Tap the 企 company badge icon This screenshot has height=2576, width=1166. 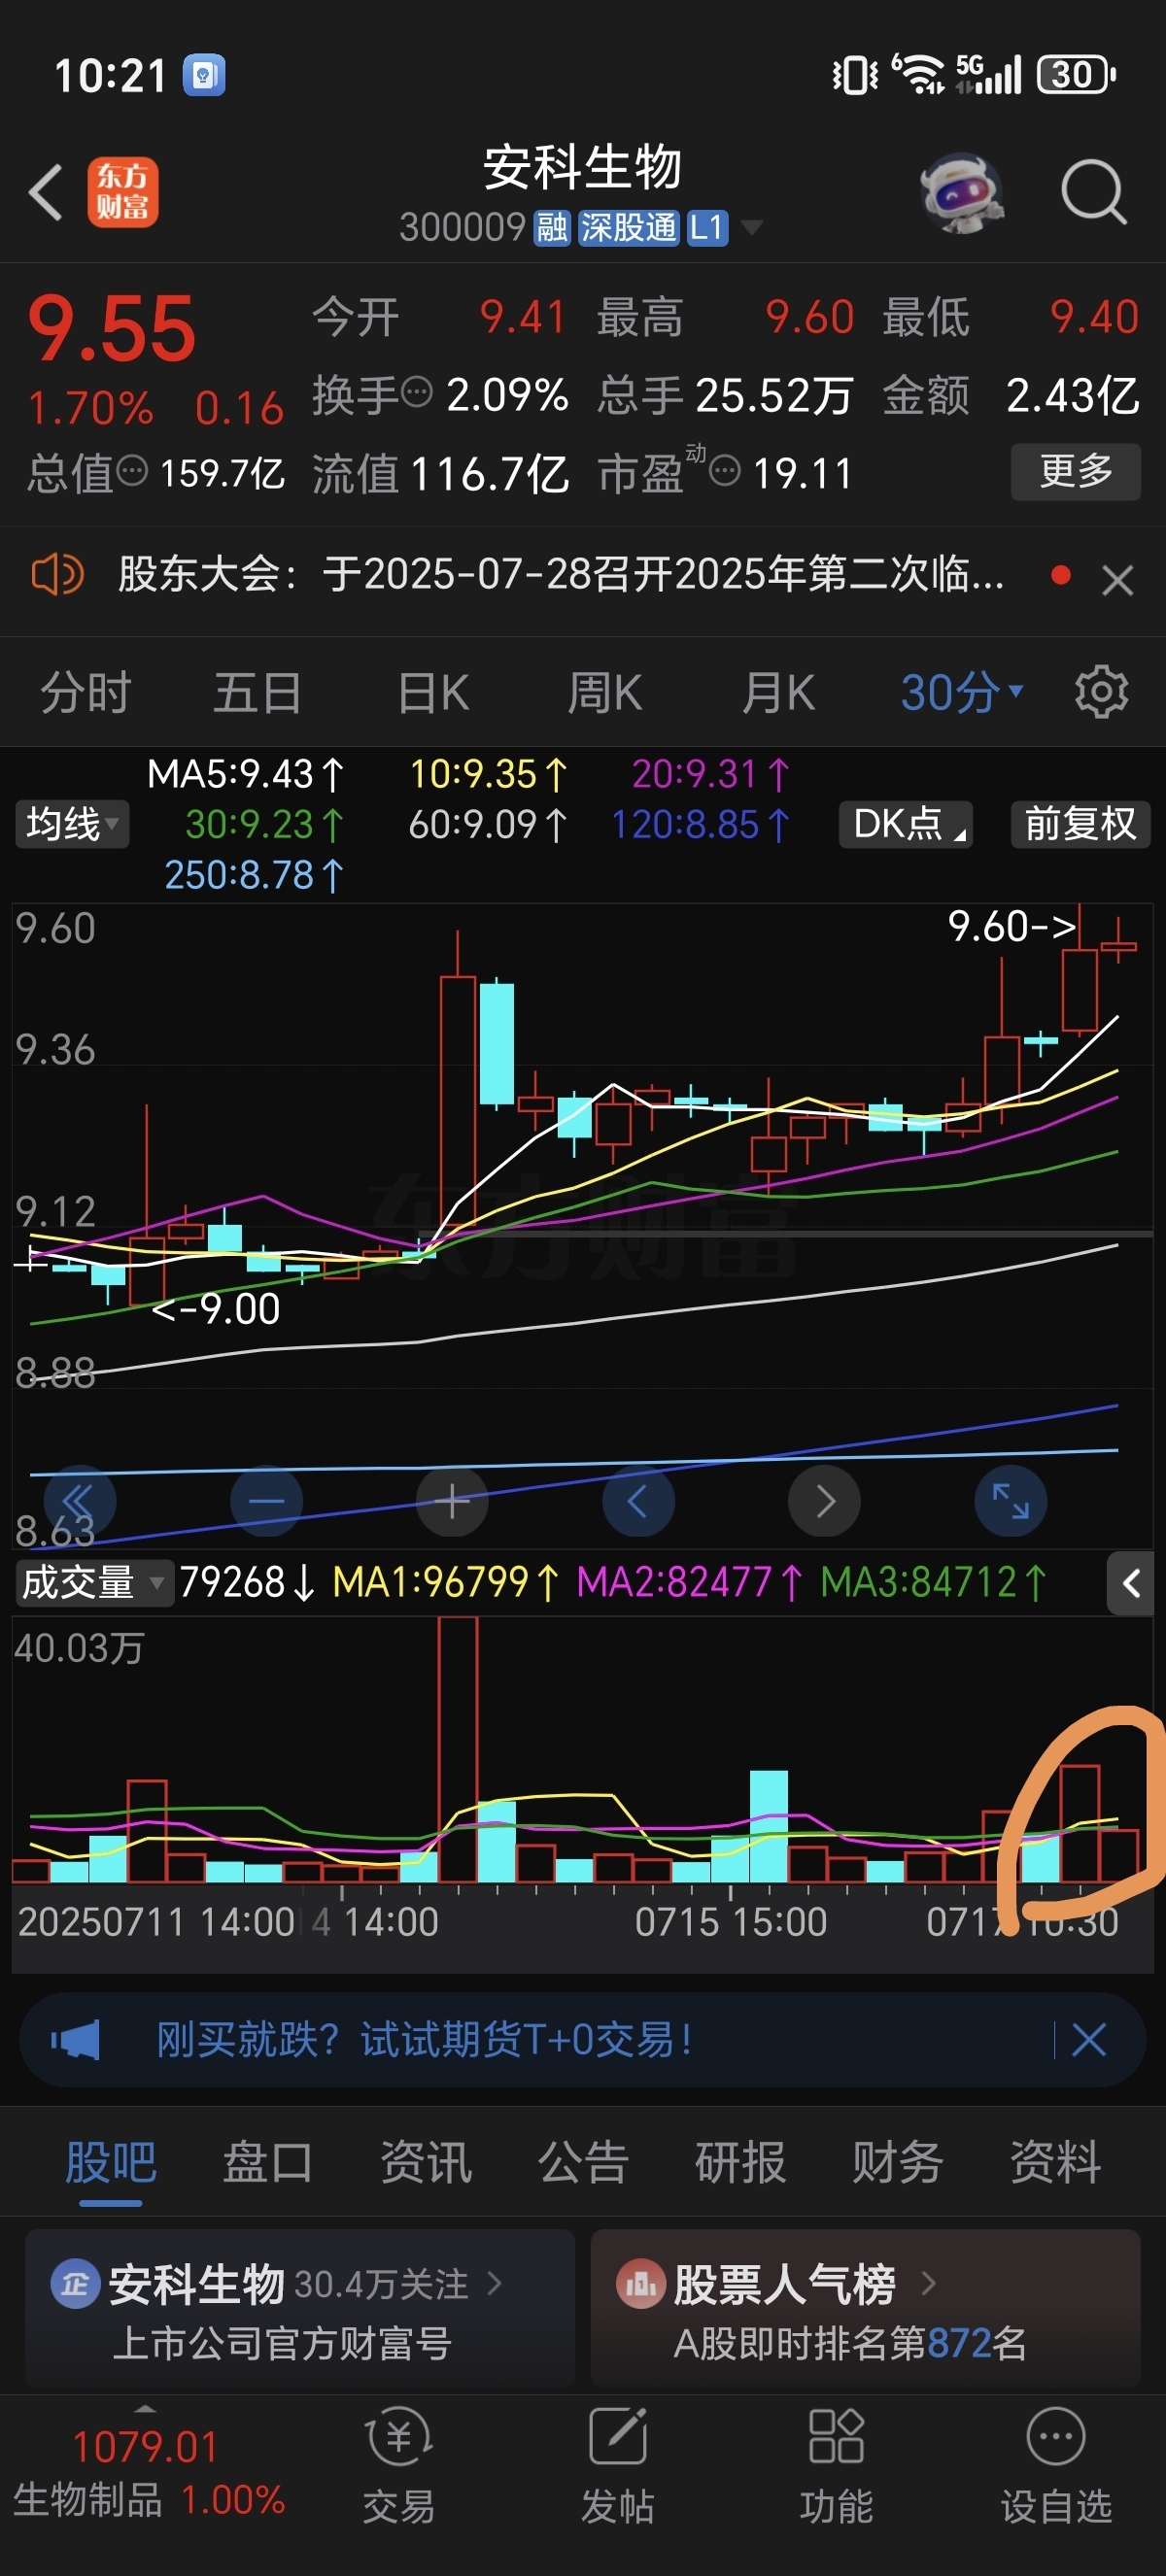point(75,2284)
